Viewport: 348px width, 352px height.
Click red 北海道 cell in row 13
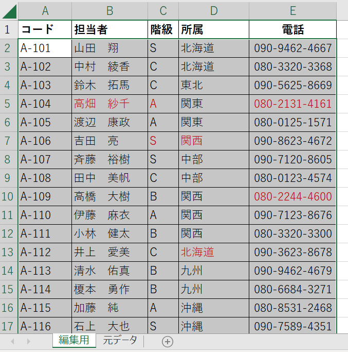coord(213,253)
